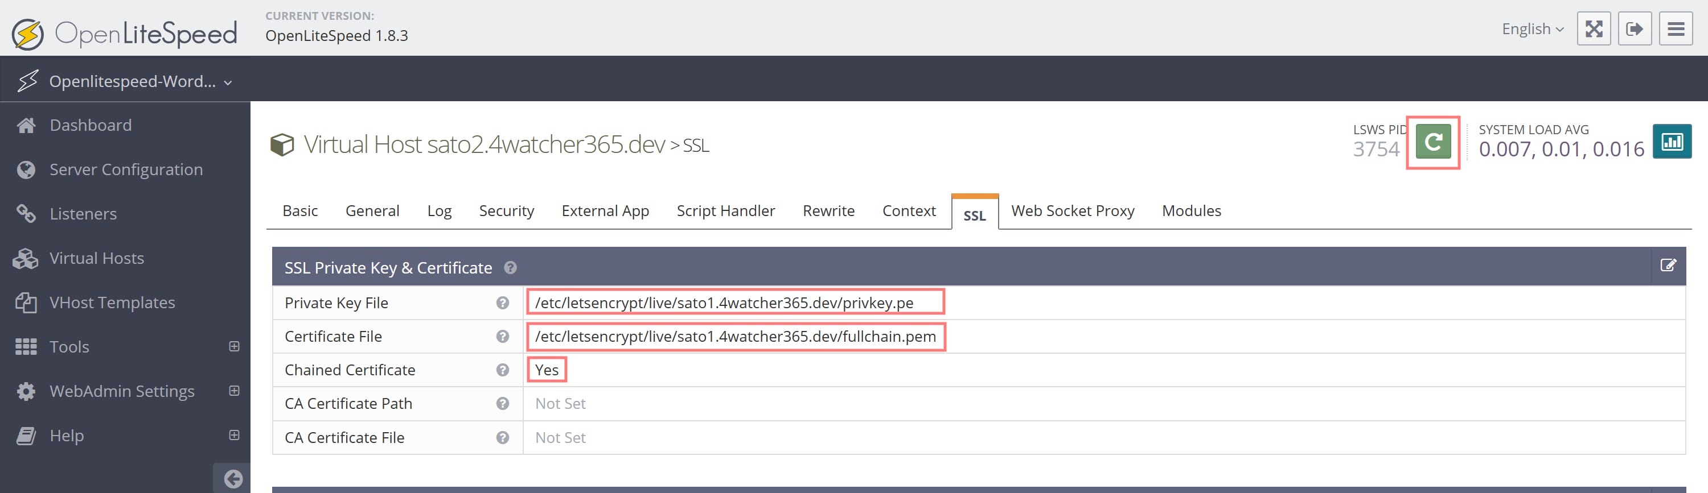1708x493 pixels.
Task: Show help for Certificate File
Action: pyautogui.click(x=503, y=337)
